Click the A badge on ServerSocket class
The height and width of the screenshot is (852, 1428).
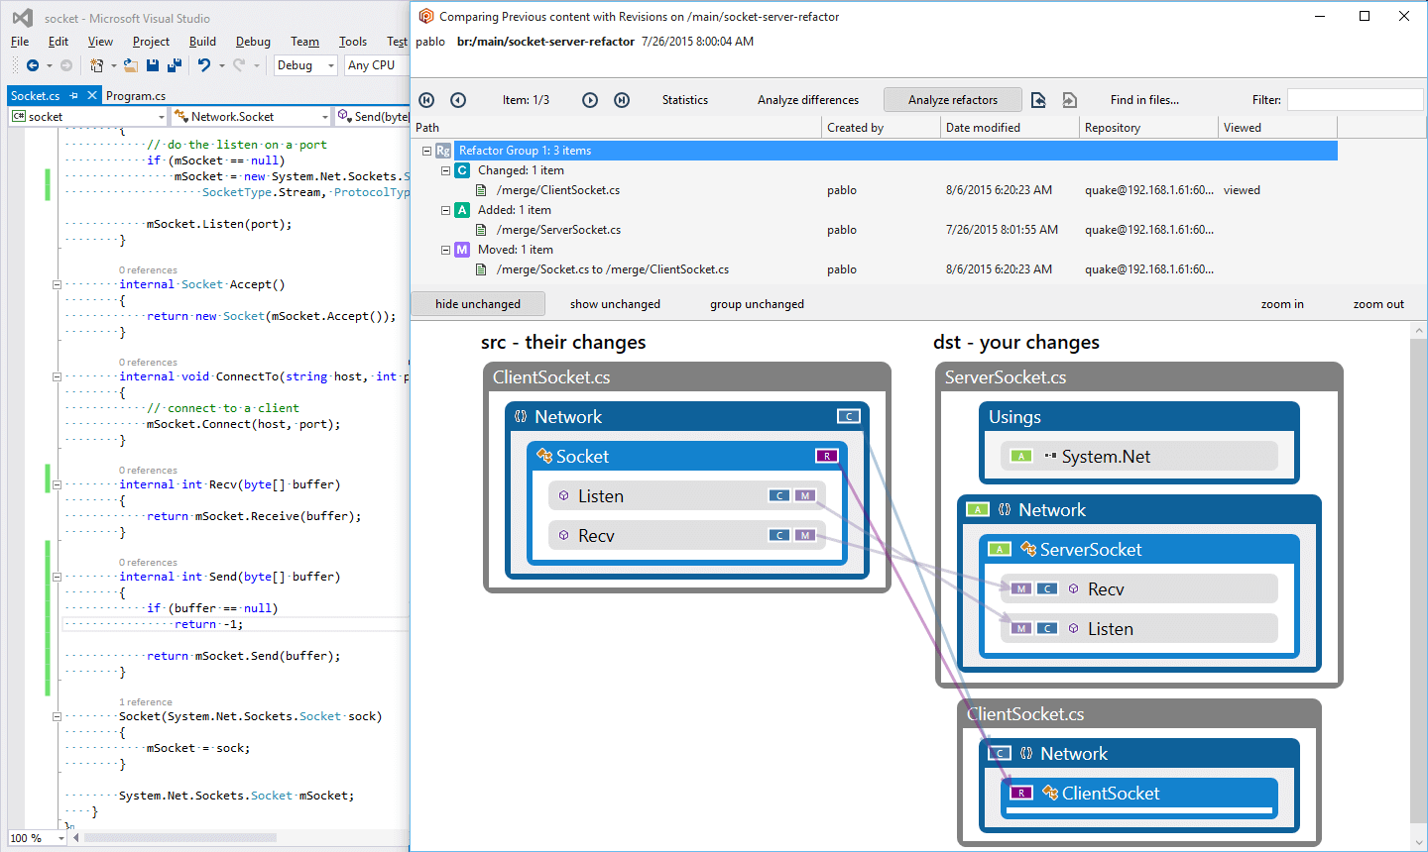[999, 549]
